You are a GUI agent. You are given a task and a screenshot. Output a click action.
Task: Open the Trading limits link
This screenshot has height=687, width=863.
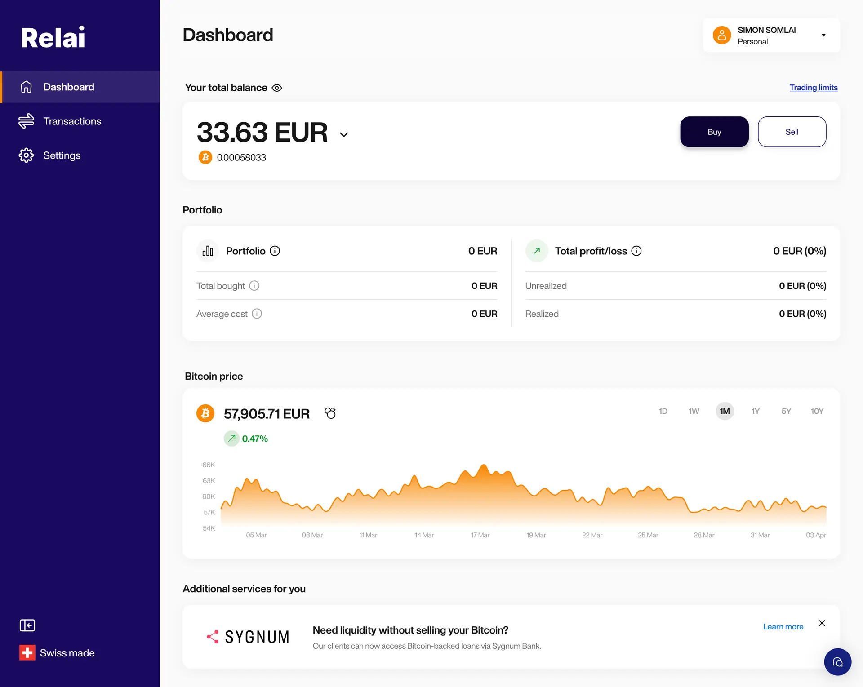814,87
